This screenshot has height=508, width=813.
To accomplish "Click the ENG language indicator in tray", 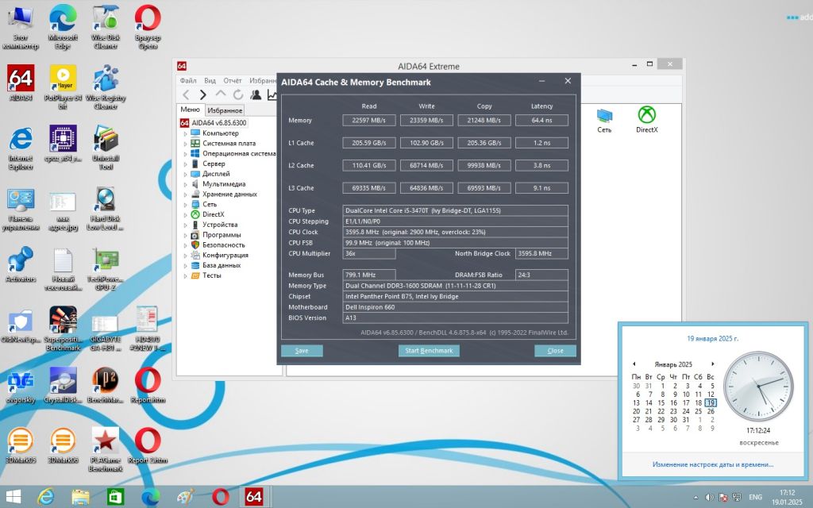I will (x=756, y=497).
